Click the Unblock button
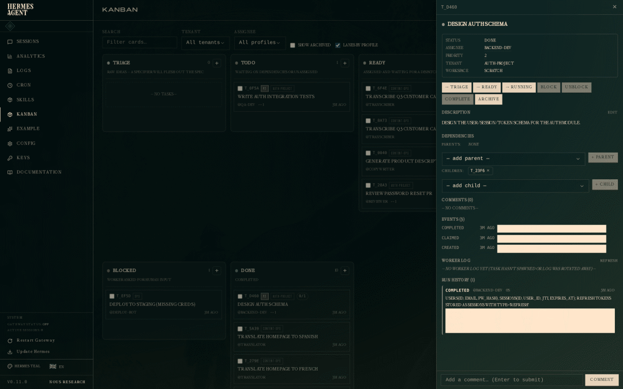 pos(576,88)
